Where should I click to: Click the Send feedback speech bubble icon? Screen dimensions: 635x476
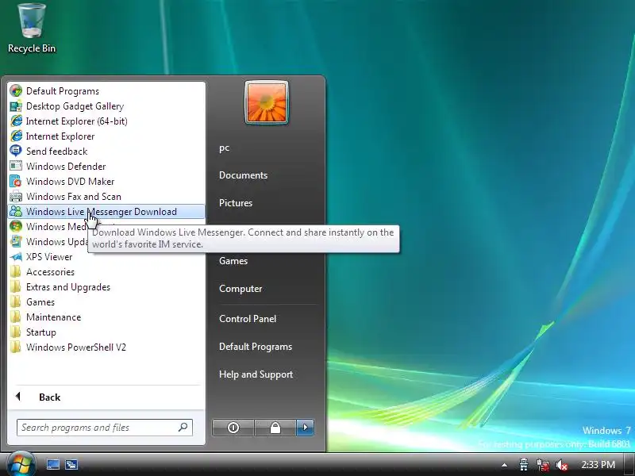click(16, 151)
